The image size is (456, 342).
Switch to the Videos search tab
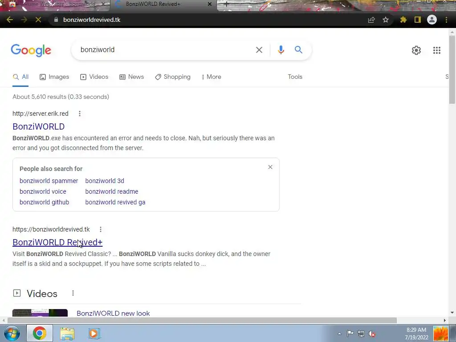coord(94,77)
